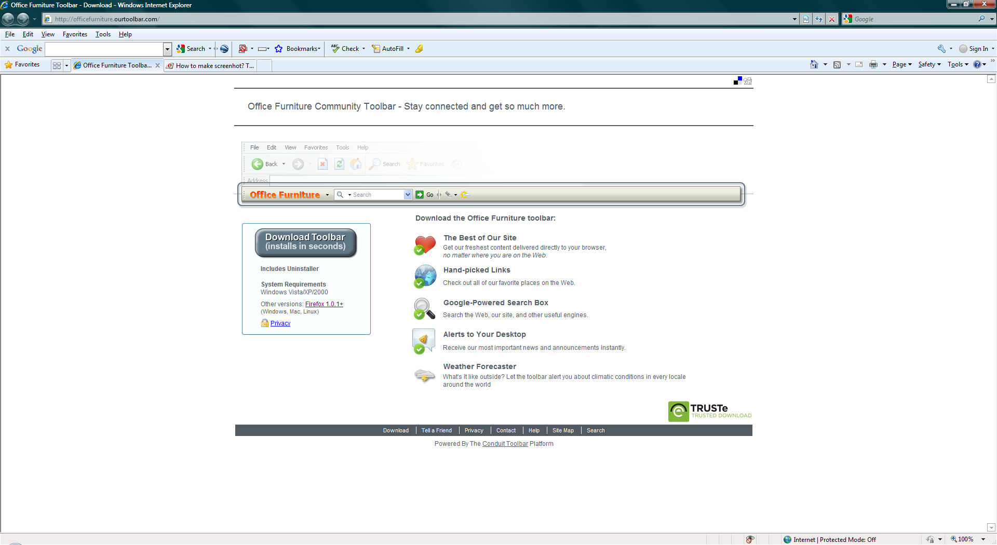Image resolution: width=997 pixels, height=545 pixels.
Task: Click the RSS feeds icon
Action: pyautogui.click(x=837, y=64)
